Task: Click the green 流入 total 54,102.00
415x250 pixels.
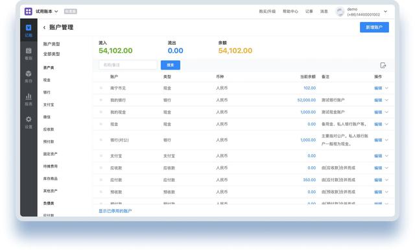Action: click(115, 51)
